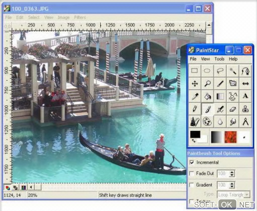Select the Crop tool
Viewport: 257px width, 211px height.
[x=233, y=84]
